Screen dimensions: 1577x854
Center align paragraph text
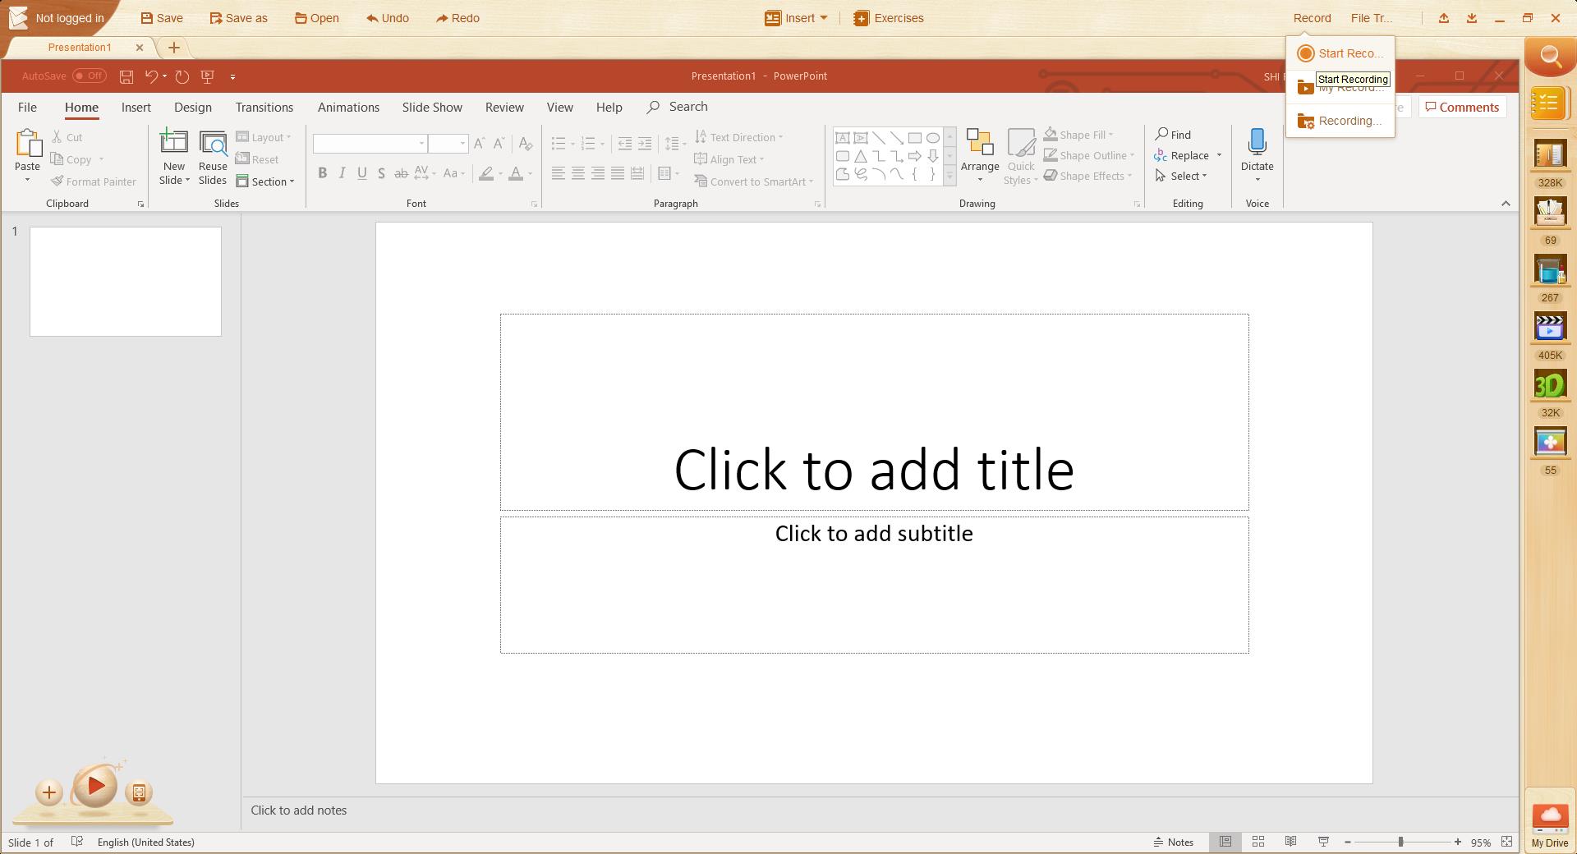pyautogui.click(x=578, y=173)
